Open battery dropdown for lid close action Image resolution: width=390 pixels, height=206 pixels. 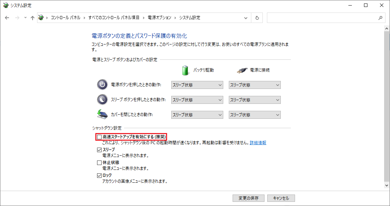point(197,115)
